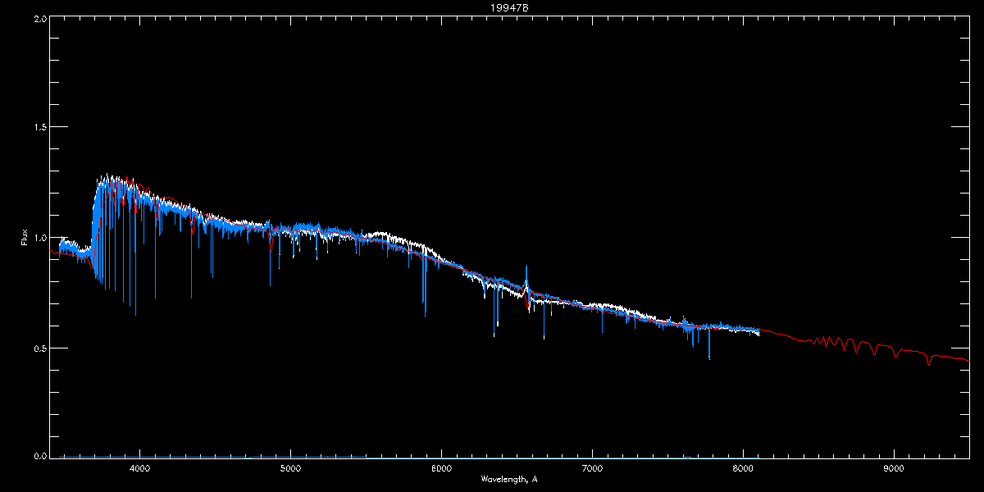The height and width of the screenshot is (492, 984).
Task: Click the 0.0 flux axis label
Action: (39, 456)
